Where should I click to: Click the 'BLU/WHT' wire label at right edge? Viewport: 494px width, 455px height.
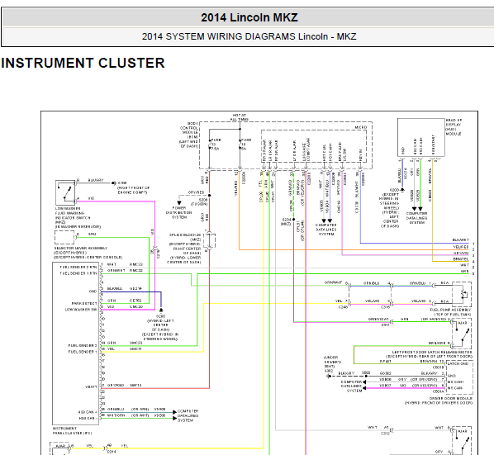click(x=461, y=240)
